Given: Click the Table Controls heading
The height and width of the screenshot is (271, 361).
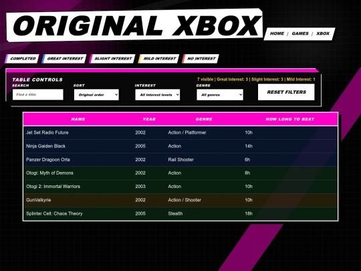Looking at the screenshot, I should pos(37,80).
